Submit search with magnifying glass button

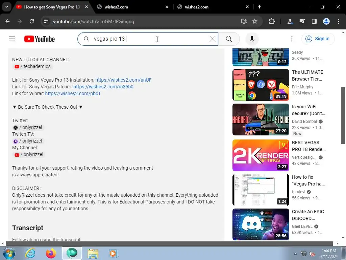(x=229, y=39)
